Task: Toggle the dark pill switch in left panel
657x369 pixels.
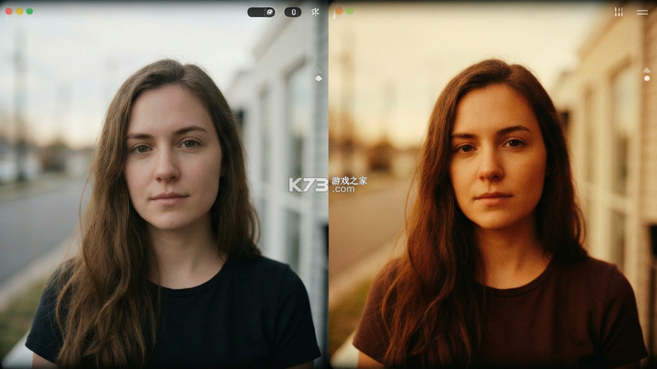Action: [262, 12]
